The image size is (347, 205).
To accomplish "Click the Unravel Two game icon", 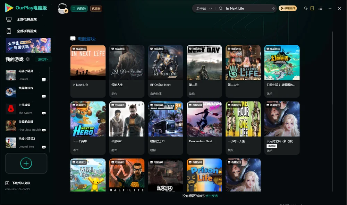I will click(11, 143).
